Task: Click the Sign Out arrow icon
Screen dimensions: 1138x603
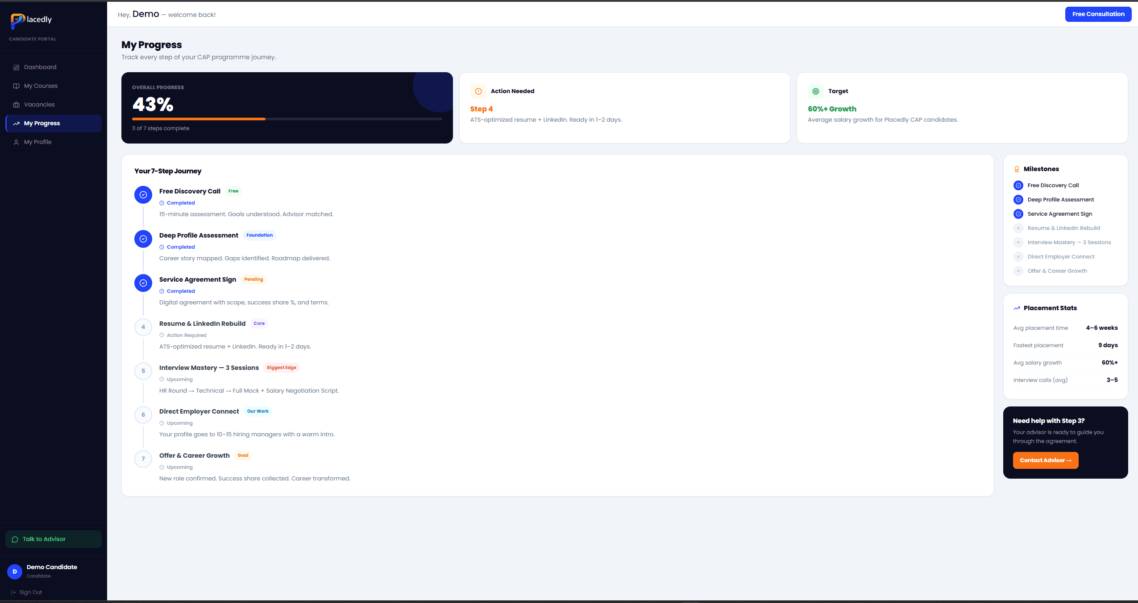Action: 13,592
